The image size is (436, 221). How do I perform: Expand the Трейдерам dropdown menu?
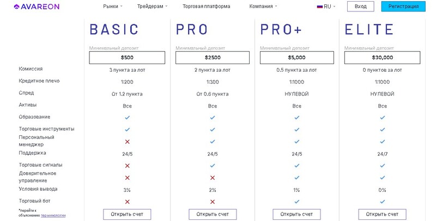(x=153, y=7)
